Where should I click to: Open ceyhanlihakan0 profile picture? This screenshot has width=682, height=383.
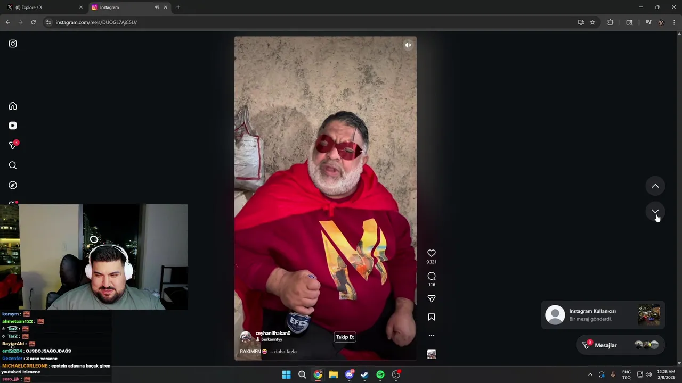tap(246, 336)
